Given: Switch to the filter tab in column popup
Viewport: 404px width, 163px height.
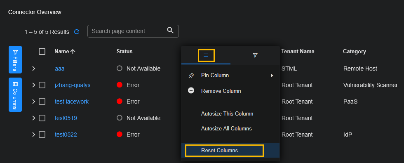Looking at the screenshot, I should [255, 55].
